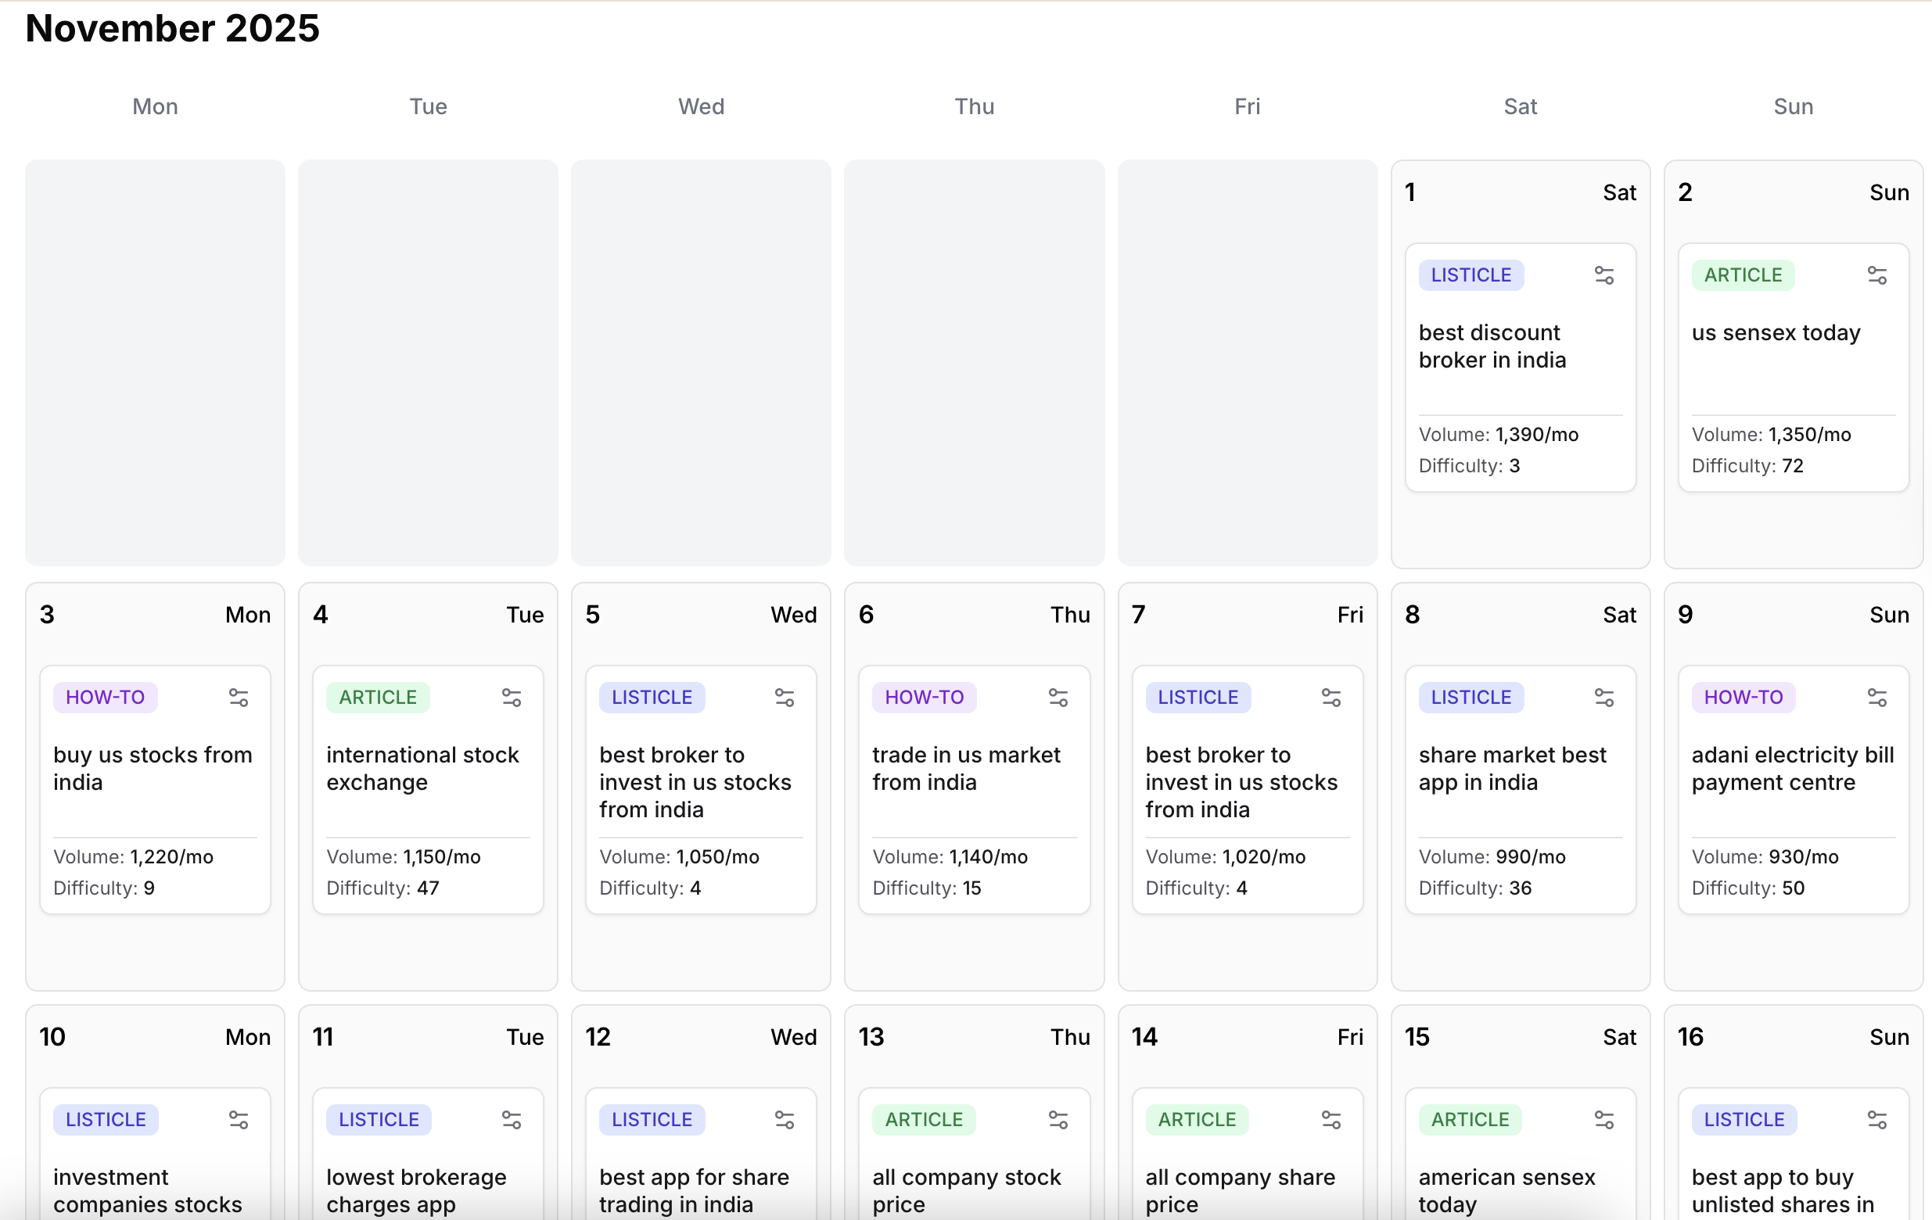Select 'trade in us market from india' title
This screenshot has width=1932, height=1220.
coord(966,769)
